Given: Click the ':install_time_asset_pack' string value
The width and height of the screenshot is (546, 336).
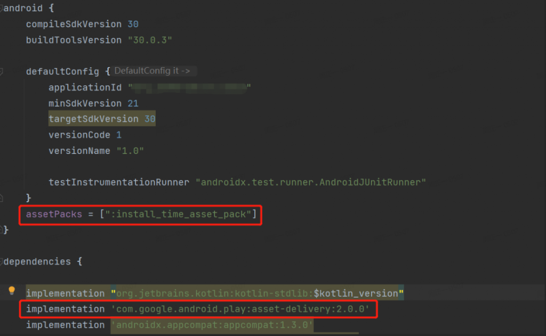Looking at the screenshot, I should [x=178, y=214].
